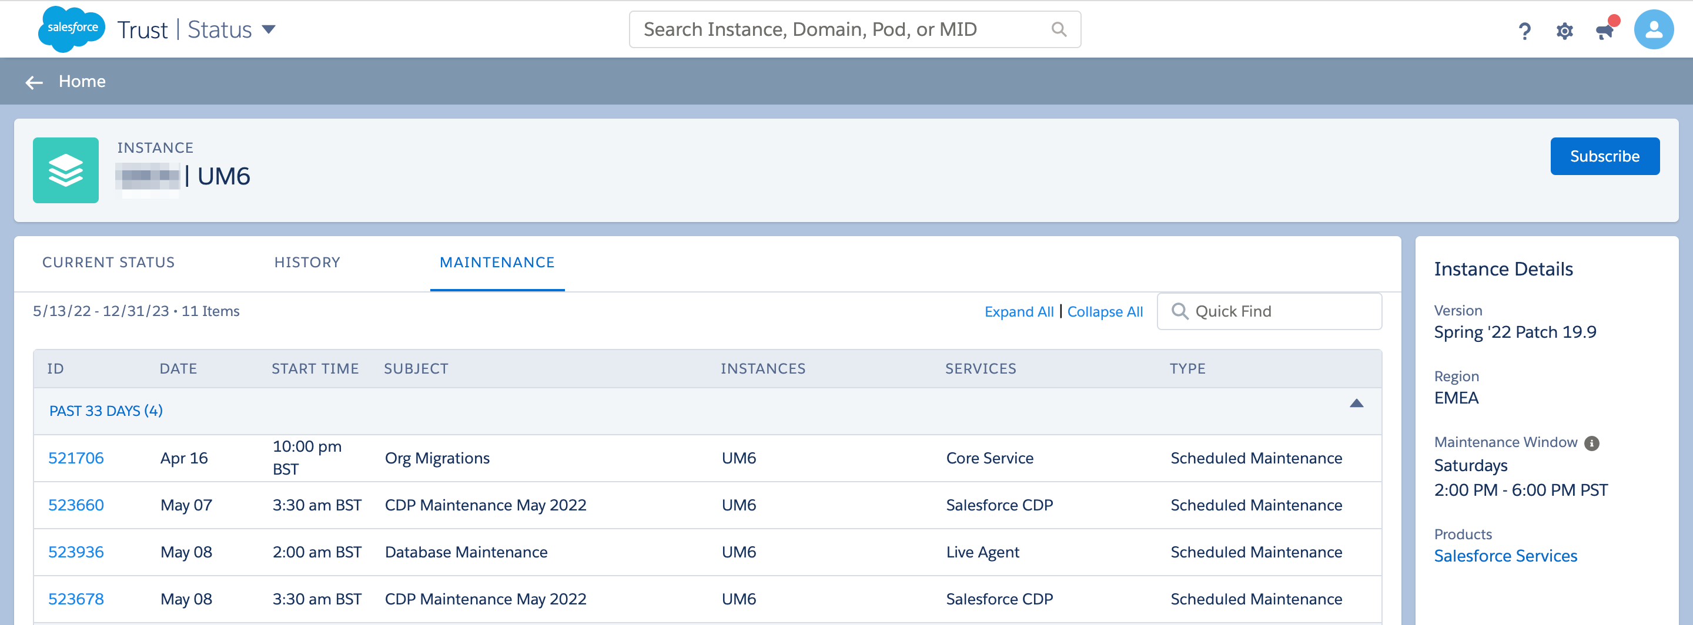
Task: Focus the Quick Find input
Action: [1269, 311]
